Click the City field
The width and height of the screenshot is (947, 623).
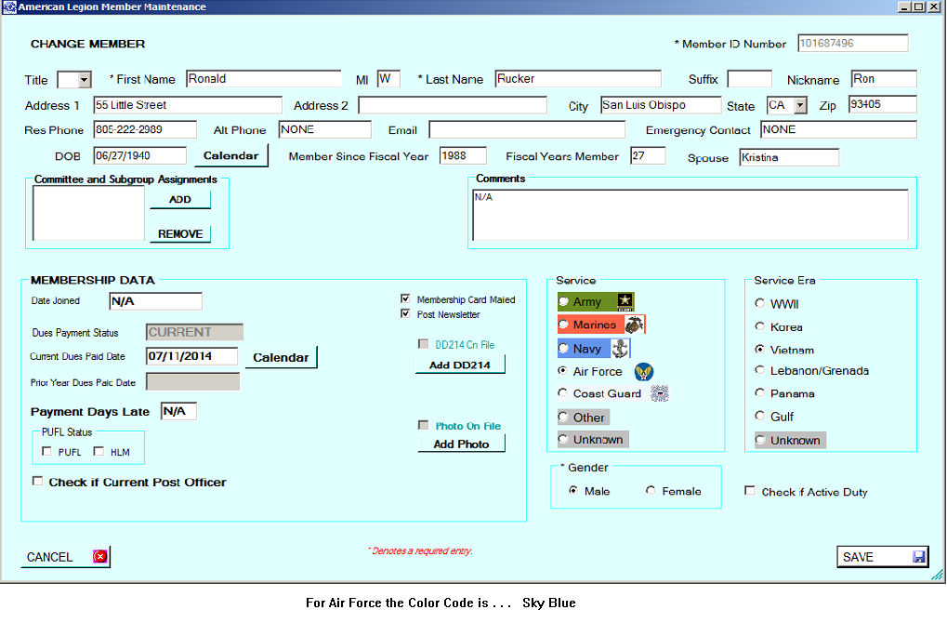(x=661, y=105)
